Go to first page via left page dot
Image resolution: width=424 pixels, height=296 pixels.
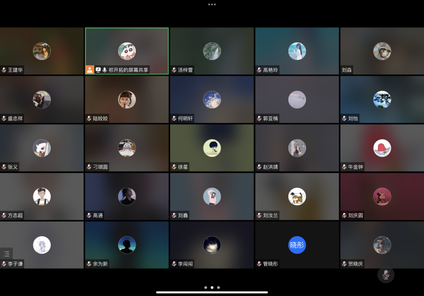pos(205,287)
